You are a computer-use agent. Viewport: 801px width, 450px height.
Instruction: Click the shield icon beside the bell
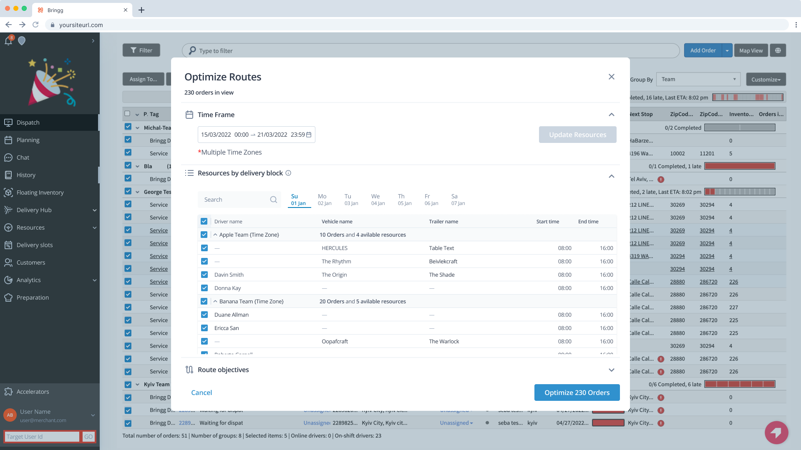tap(22, 40)
